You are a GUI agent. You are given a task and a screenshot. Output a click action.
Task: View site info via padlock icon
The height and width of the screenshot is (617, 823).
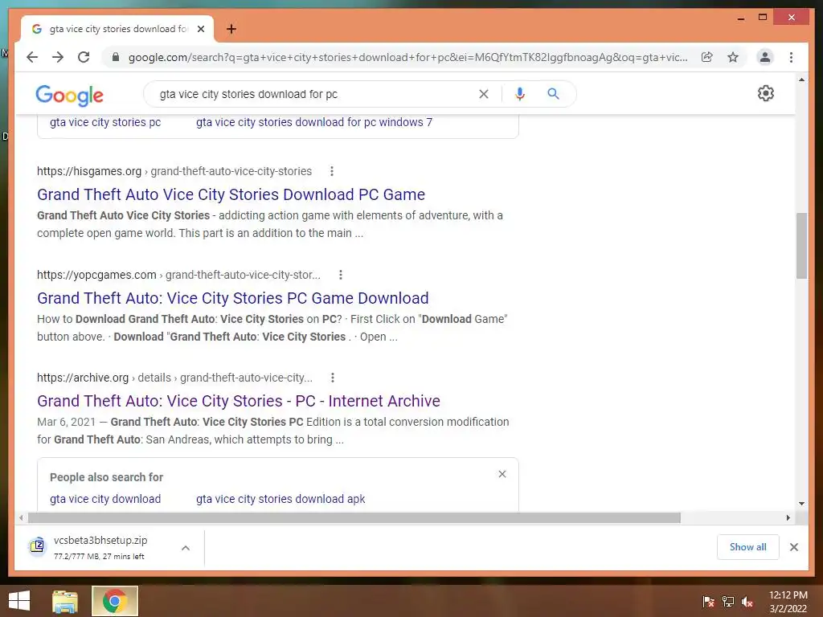coord(116,57)
